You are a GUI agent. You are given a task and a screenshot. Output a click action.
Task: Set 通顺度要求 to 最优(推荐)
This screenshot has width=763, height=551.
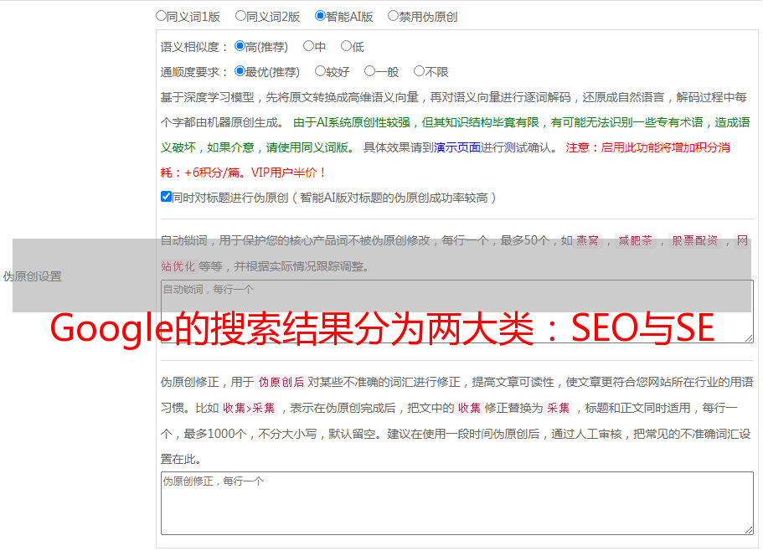point(240,71)
